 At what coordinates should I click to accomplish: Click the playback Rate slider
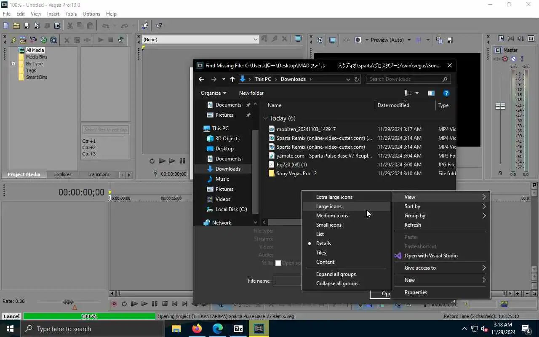(x=68, y=302)
